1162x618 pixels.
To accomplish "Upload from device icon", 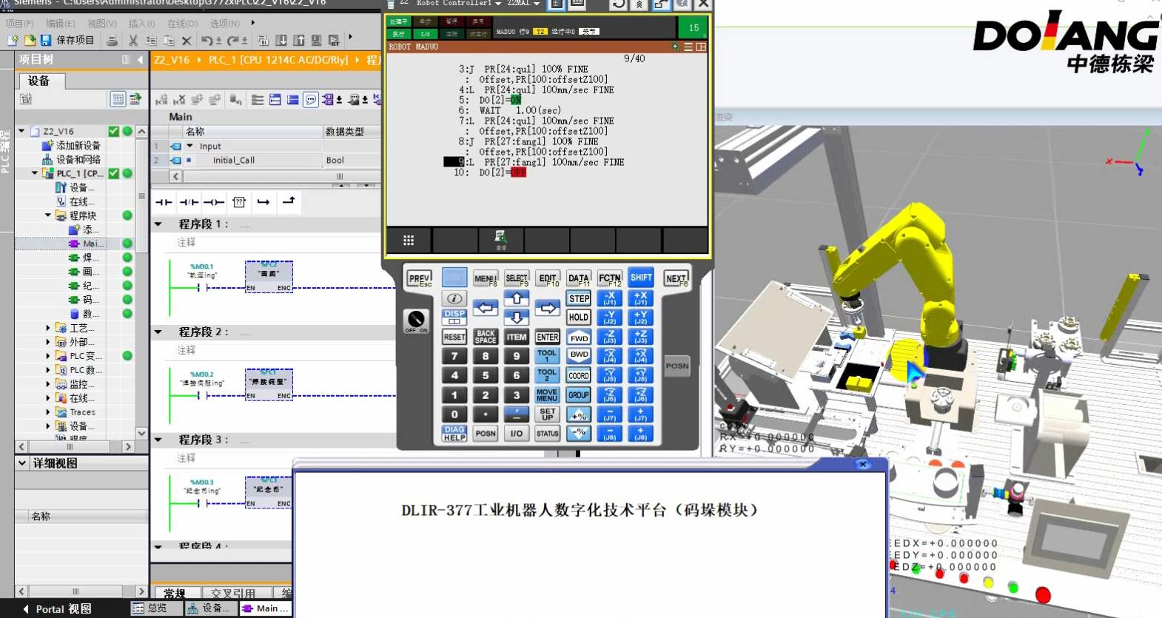I will (x=299, y=40).
